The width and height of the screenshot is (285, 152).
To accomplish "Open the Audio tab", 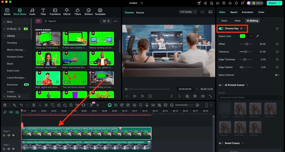I will pyautogui.click(x=32, y=12).
